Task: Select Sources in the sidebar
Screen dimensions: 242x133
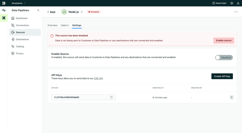Action: pos(25,32)
